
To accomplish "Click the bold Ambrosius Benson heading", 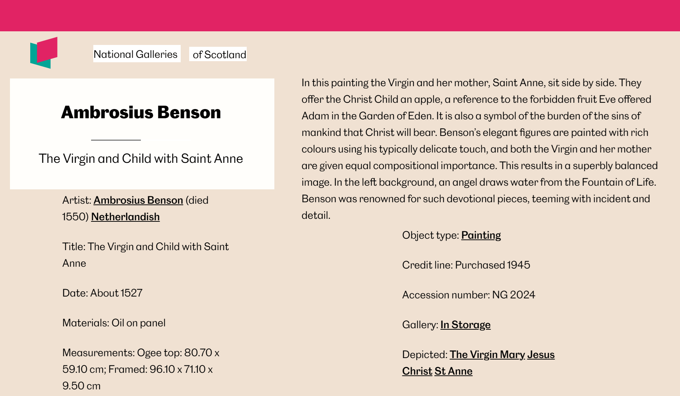I will 141,112.
